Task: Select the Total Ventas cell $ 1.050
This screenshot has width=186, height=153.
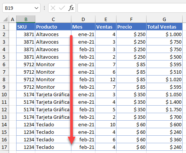Action: click(164, 94)
